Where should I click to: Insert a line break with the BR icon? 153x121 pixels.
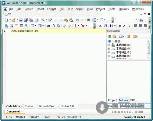click(48, 26)
